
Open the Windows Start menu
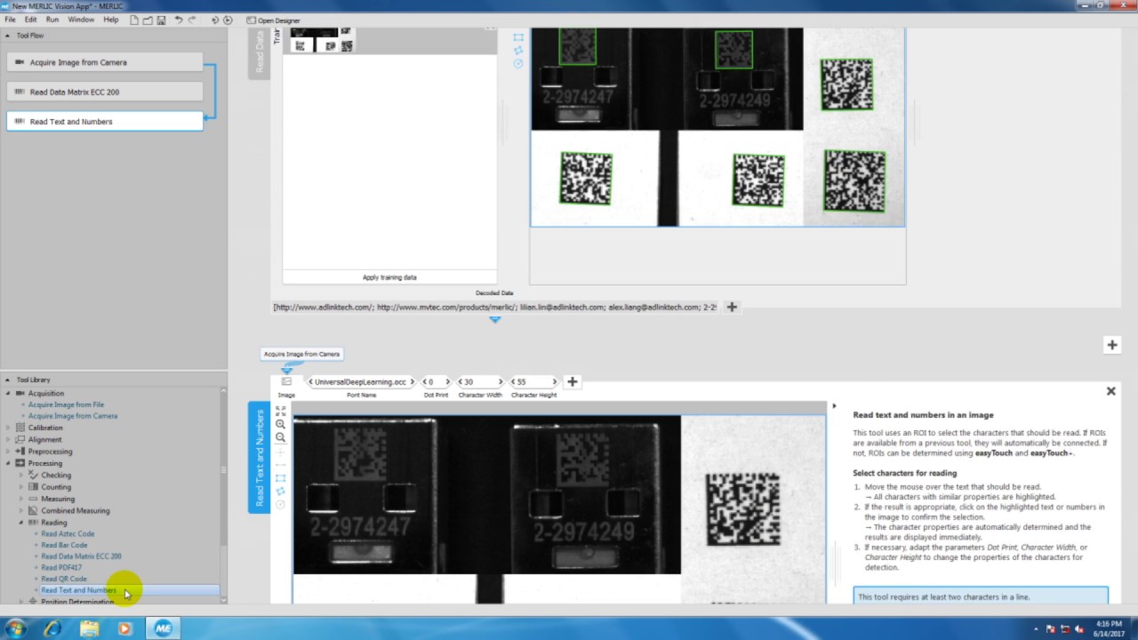(x=16, y=628)
